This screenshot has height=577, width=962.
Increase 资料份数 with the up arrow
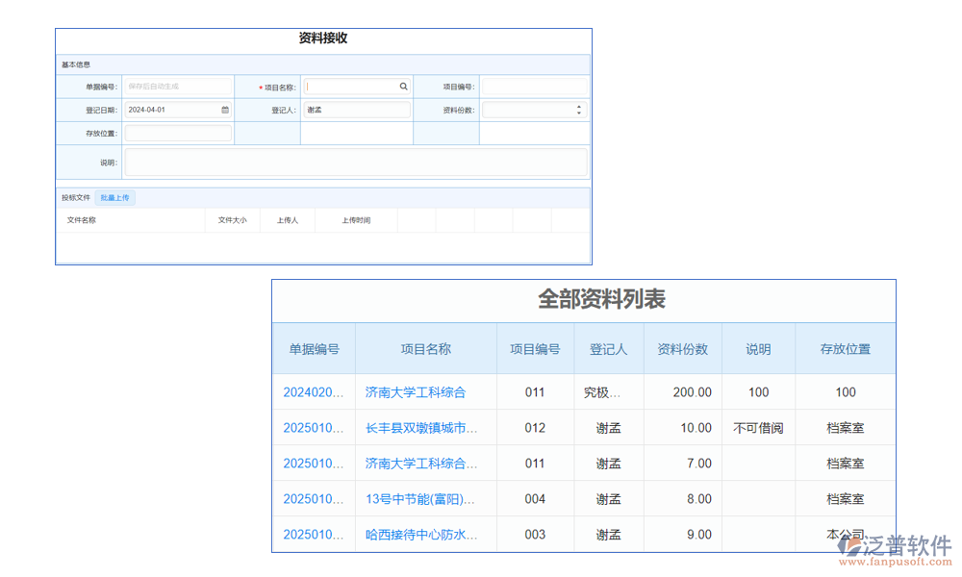pos(578,105)
